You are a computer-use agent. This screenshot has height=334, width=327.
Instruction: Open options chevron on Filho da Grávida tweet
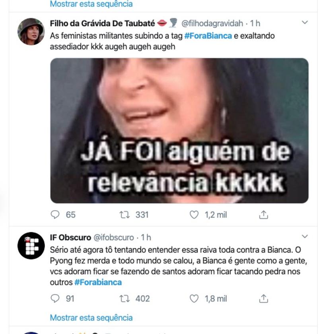pos(305,22)
